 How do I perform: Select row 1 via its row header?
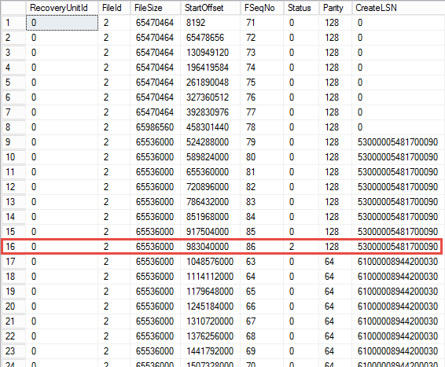tap(13, 23)
